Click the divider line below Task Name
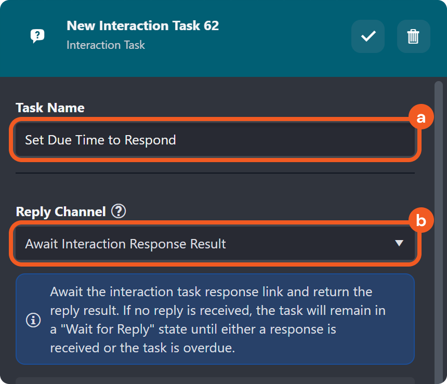Screen dimensions: 447x384 215,173
